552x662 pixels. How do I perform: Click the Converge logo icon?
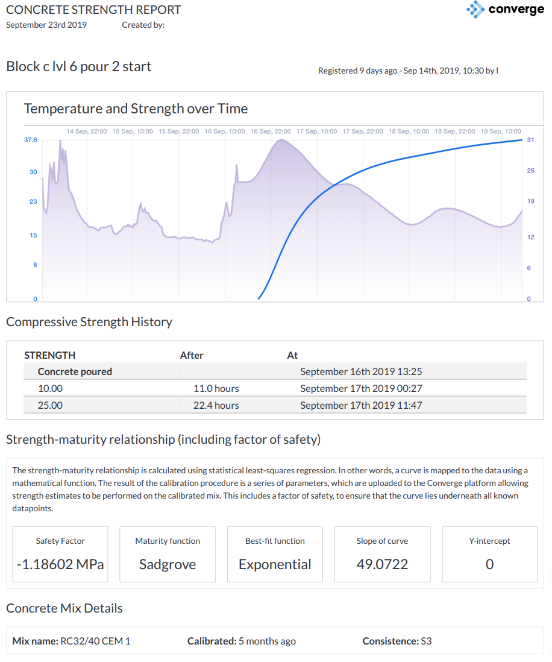[475, 10]
